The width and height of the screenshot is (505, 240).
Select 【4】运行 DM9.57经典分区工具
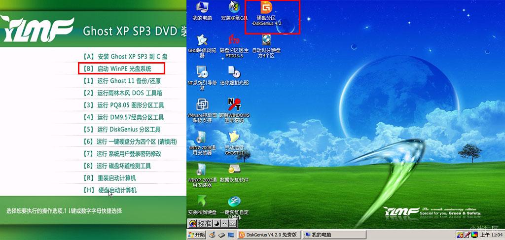(x=123, y=117)
